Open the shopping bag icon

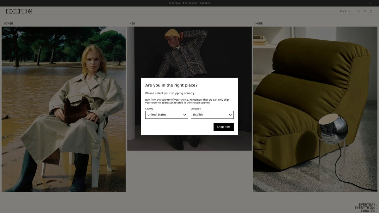371,11
